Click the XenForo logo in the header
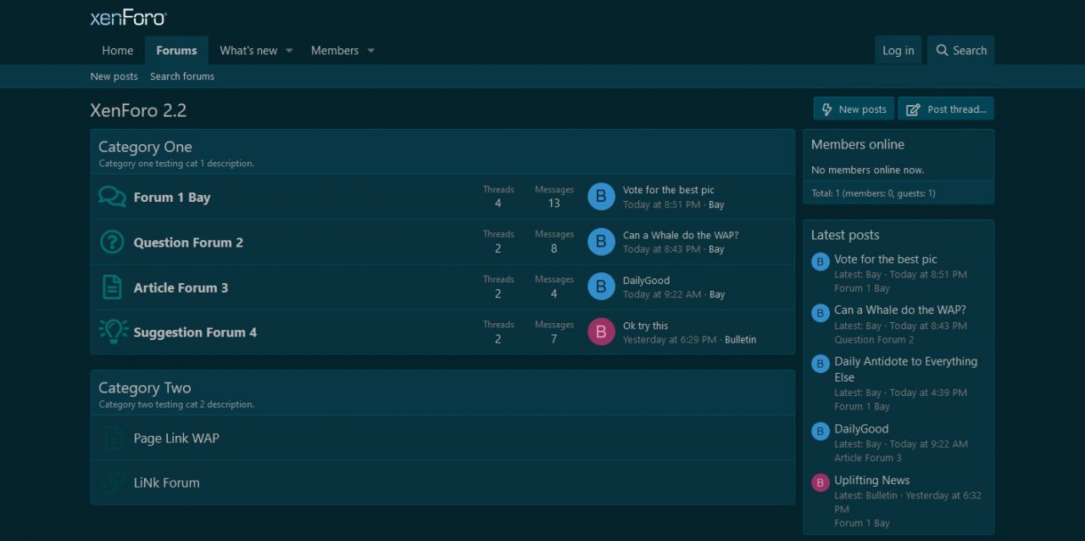The height and width of the screenshot is (541, 1085). (x=129, y=18)
